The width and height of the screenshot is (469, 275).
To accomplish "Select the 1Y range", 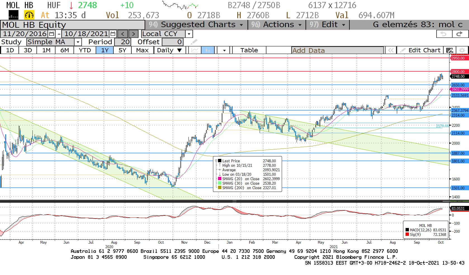I will 105,50.
